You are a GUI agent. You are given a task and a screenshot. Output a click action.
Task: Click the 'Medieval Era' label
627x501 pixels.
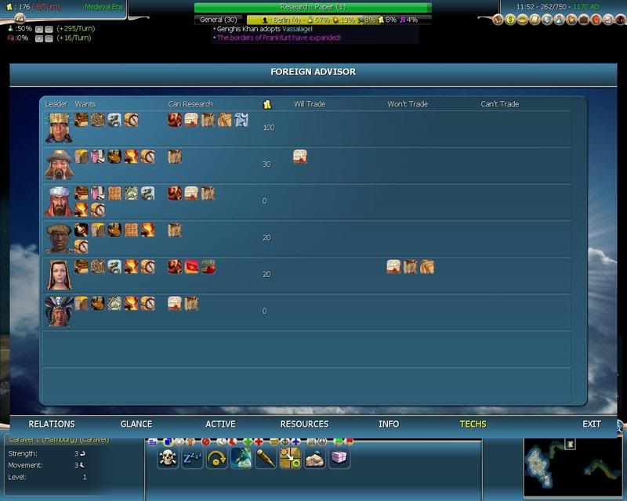[x=103, y=7]
